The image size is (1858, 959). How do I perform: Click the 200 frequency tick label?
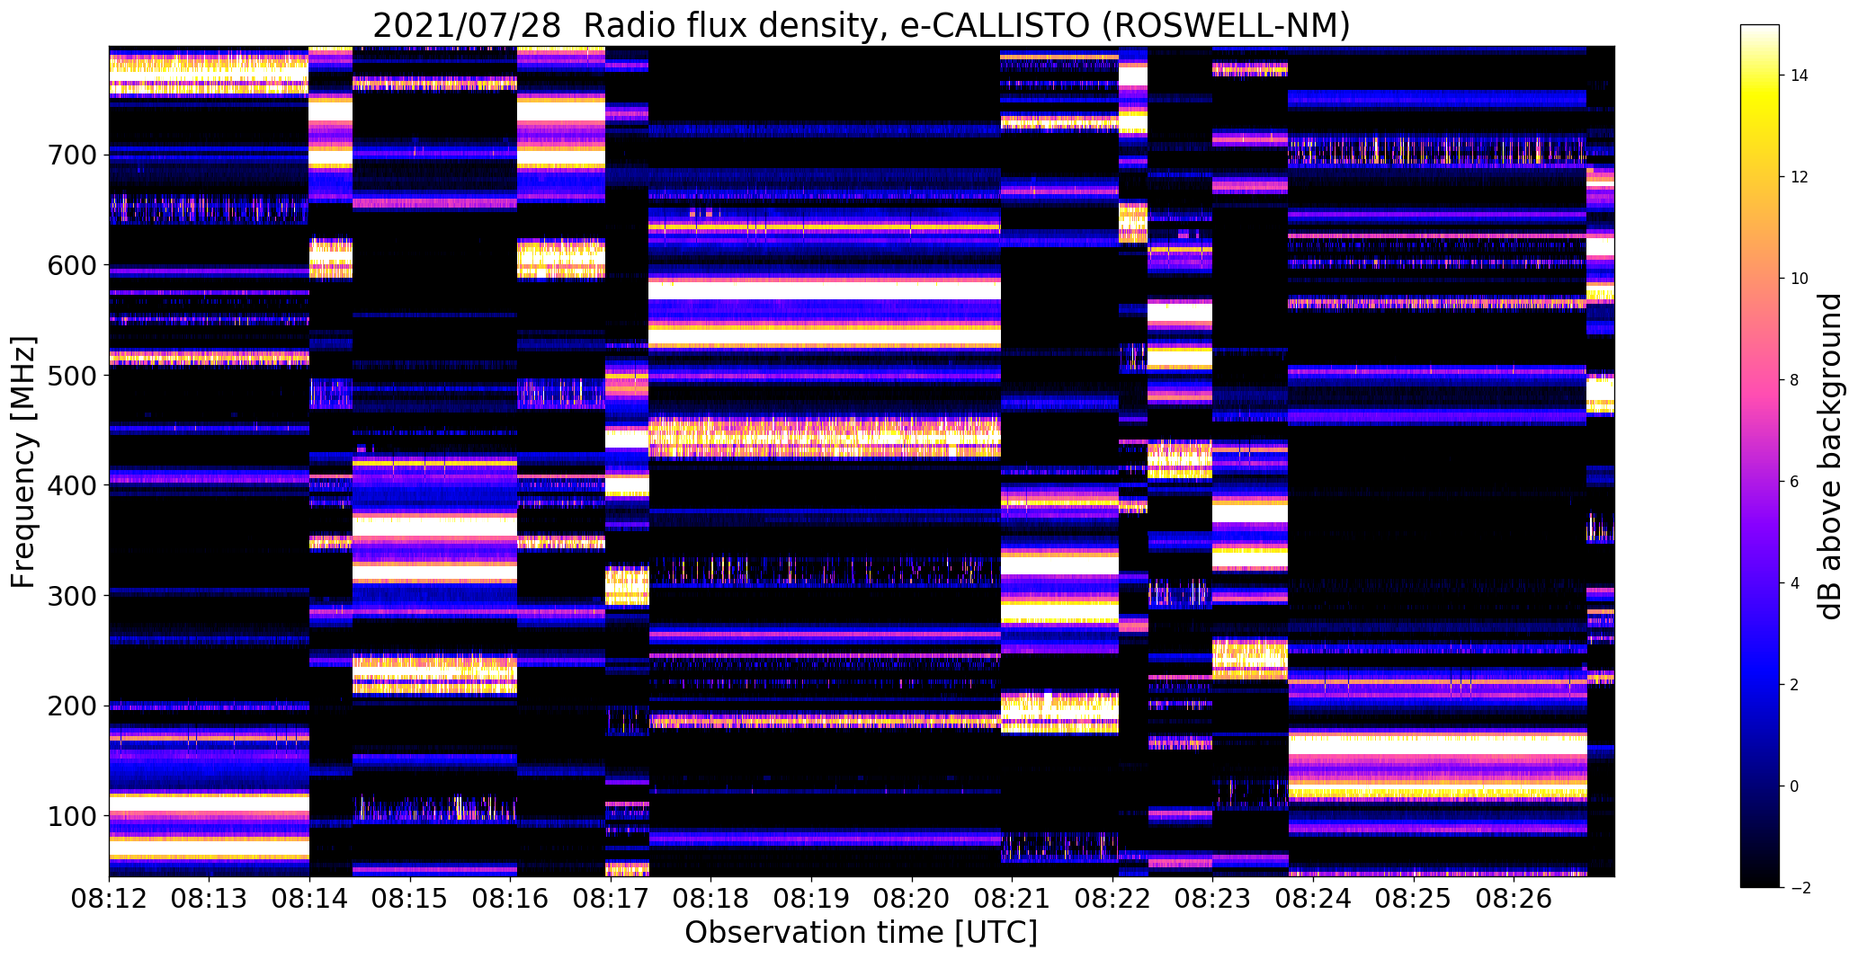[x=72, y=706]
